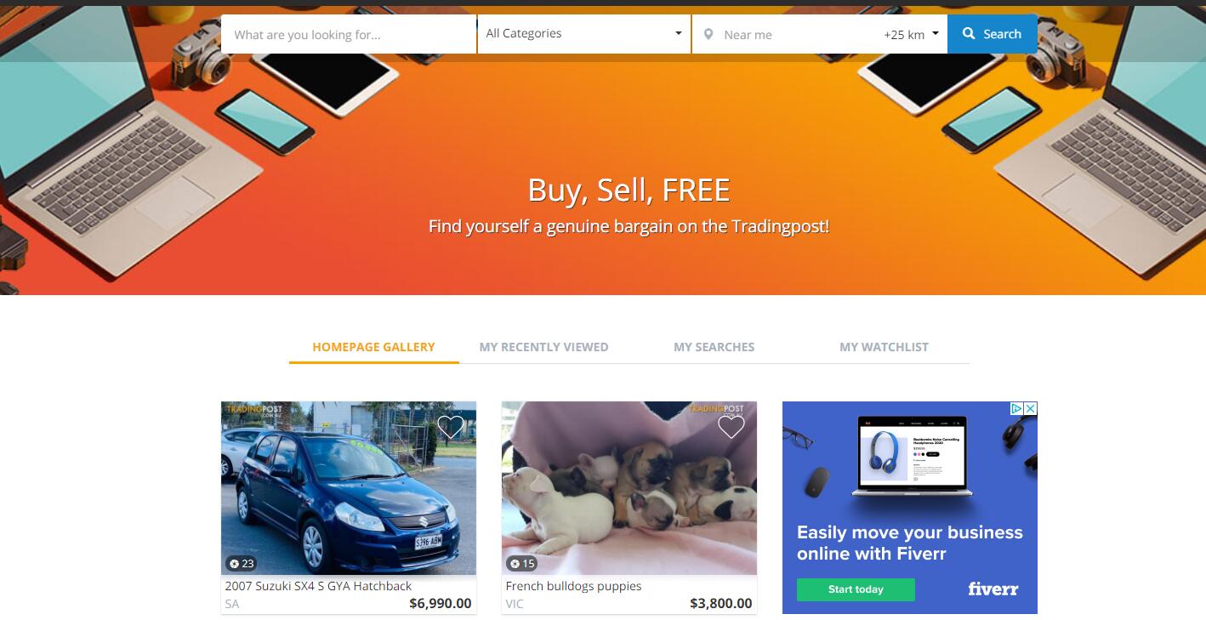Screen dimensions: 1206x620
Task: Close the Fiverr ad with the X icon
Action: tap(1030, 409)
